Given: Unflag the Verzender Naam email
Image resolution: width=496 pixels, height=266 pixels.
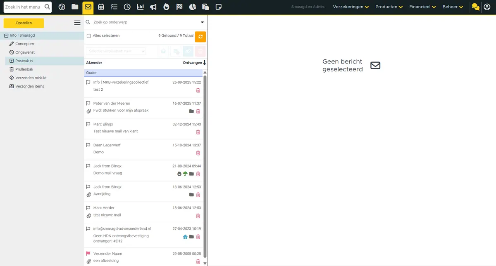Looking at the screenshot, I should tap(88, 254).
